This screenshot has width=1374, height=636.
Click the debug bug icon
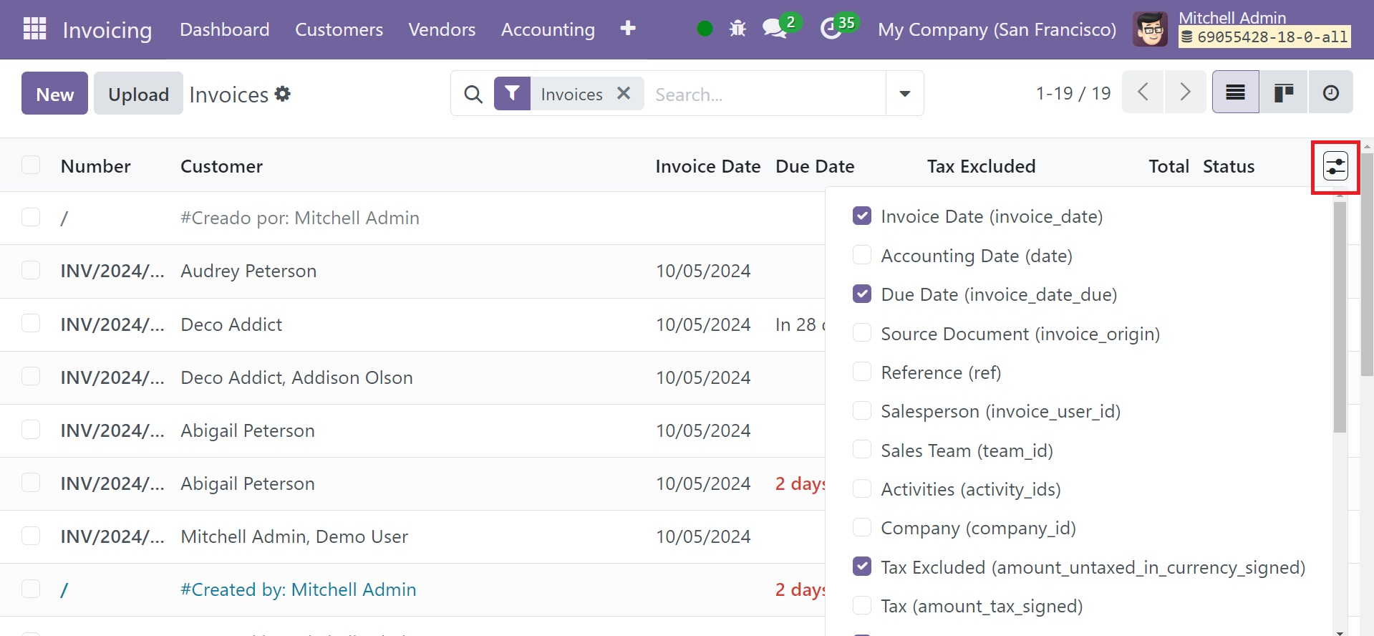click(737, 29)
